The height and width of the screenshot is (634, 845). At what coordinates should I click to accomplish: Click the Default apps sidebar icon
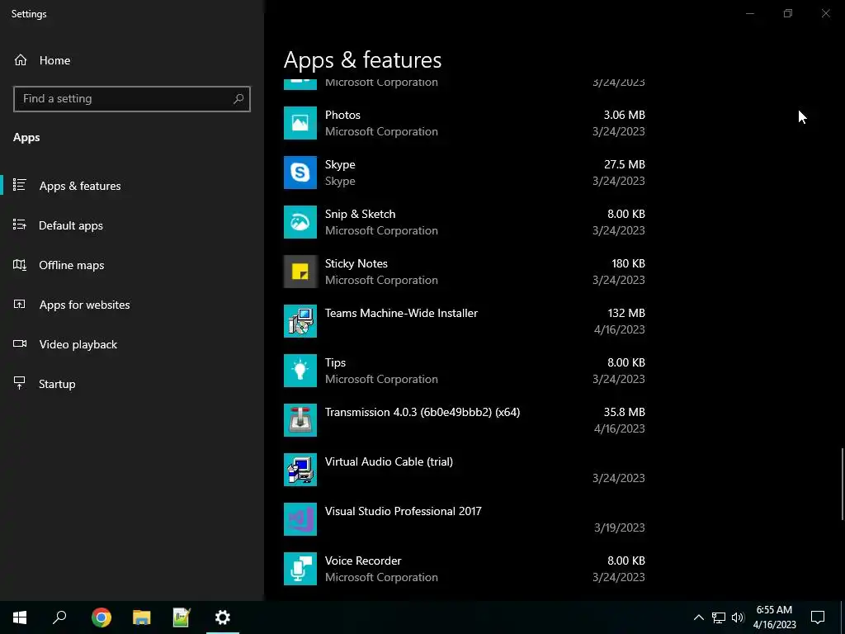pyautogui.click(x=20, y=225)
